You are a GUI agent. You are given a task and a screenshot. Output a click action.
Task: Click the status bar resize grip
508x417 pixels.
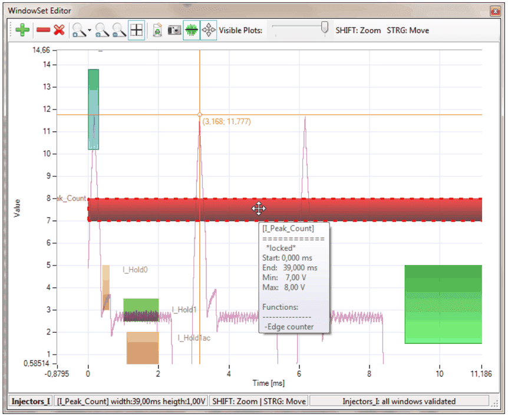[494, 403]
